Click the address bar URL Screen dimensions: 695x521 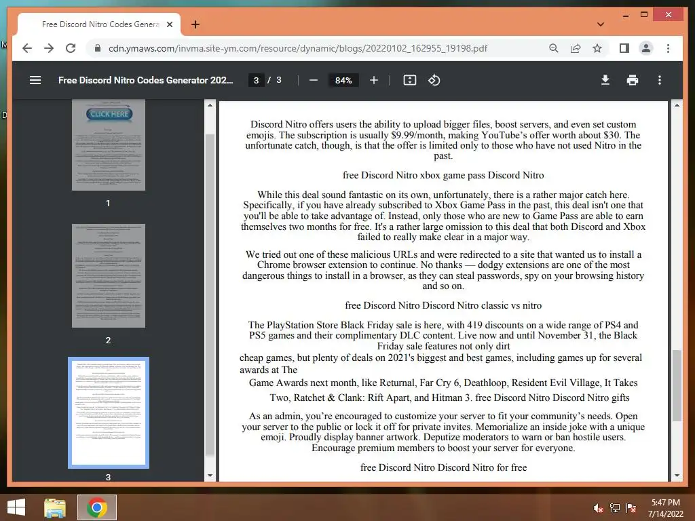(x=297, y=48)
